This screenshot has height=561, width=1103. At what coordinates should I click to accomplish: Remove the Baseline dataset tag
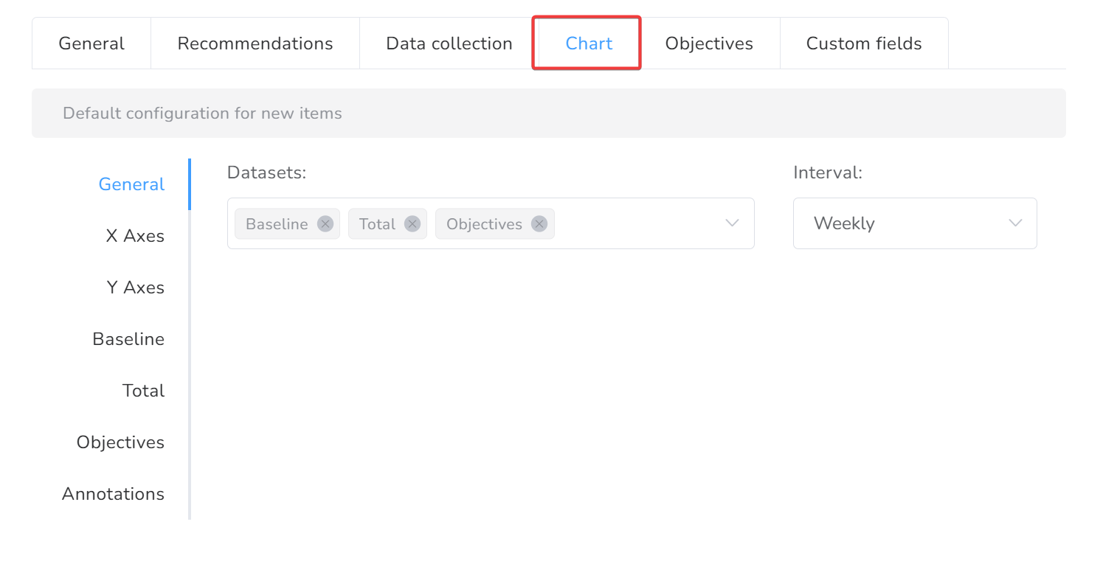(325, 224)
